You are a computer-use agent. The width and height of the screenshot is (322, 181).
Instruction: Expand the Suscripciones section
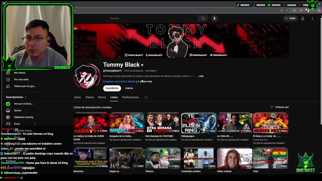coord(16,97)
